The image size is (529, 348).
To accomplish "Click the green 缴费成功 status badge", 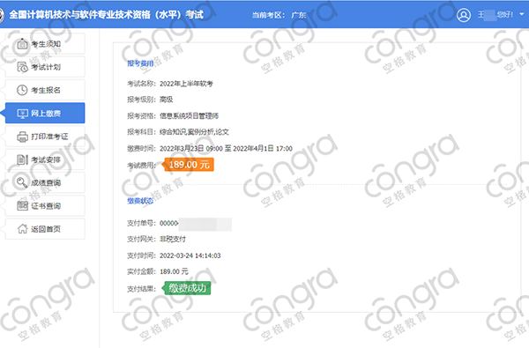I will click(186, 288).
